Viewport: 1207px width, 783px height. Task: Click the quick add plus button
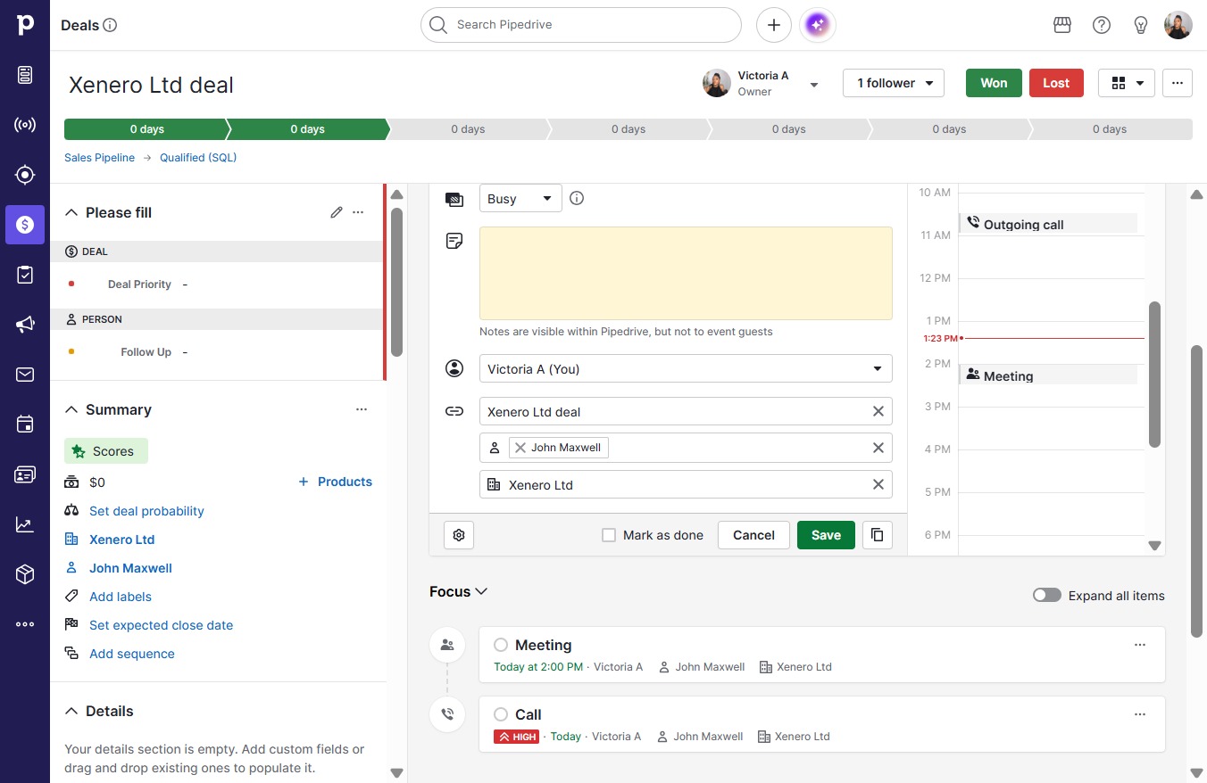(x=774, y=25)
